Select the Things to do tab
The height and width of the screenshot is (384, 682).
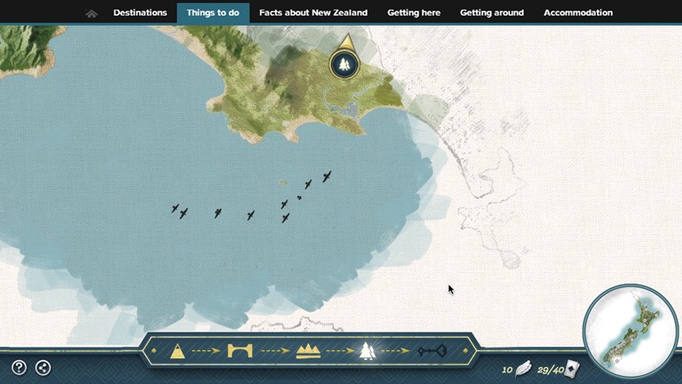tap(213, 12)
